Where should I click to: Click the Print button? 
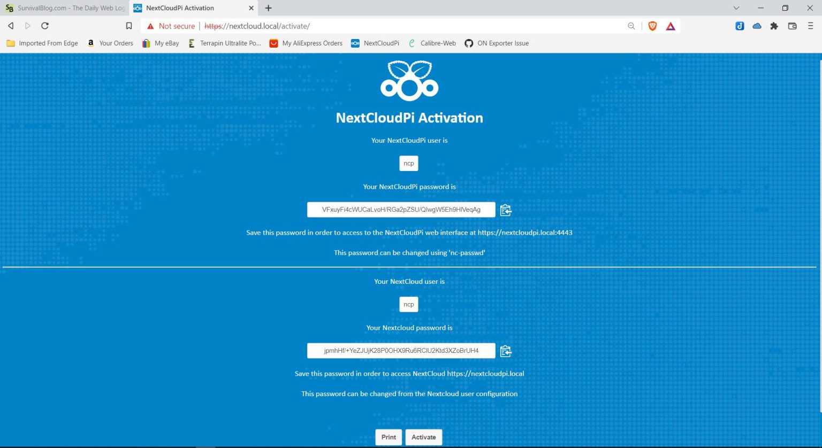389,437
